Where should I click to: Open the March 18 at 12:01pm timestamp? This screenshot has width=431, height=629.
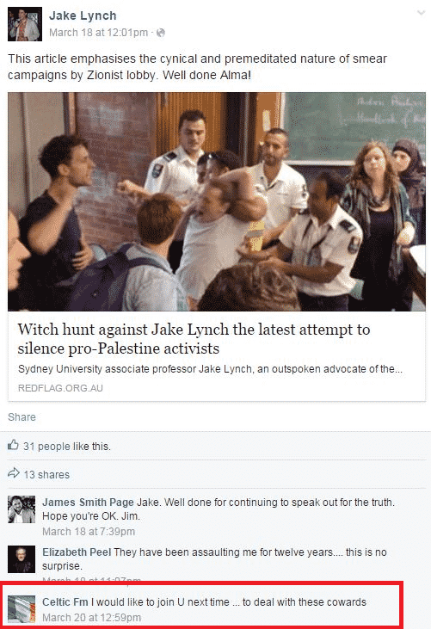click(98, 33)
